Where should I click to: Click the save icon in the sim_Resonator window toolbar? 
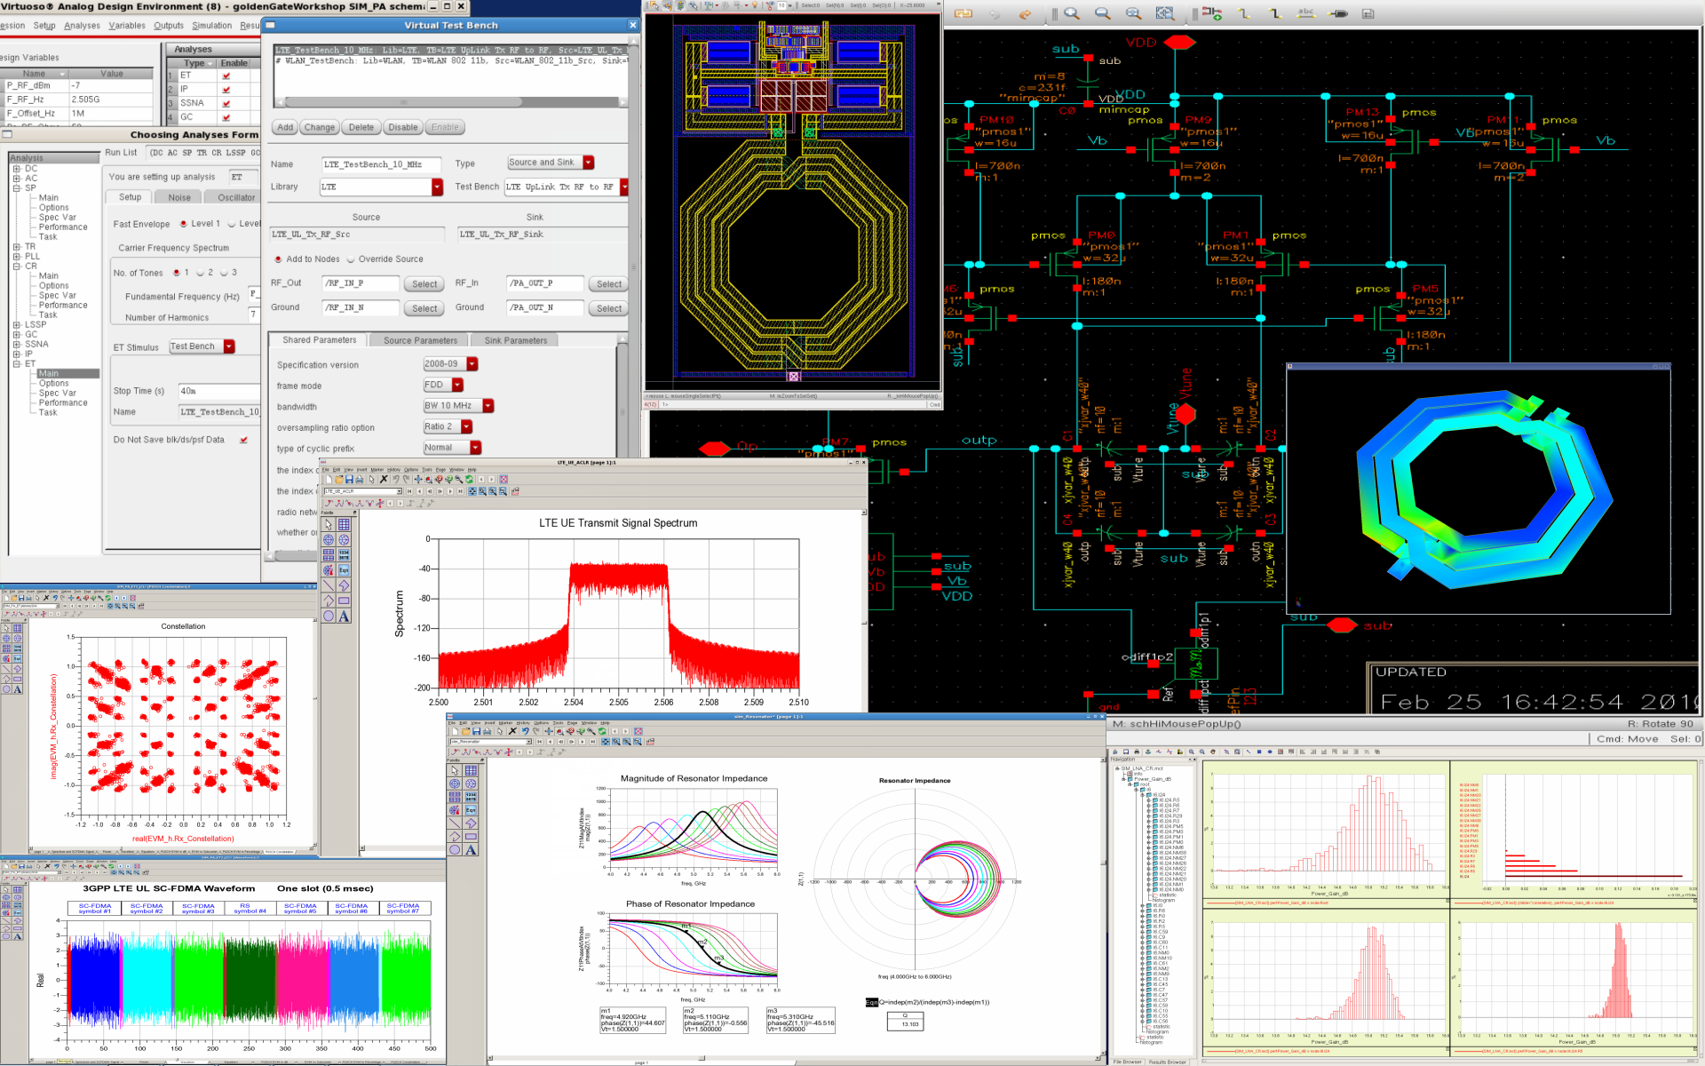(476, 731)
